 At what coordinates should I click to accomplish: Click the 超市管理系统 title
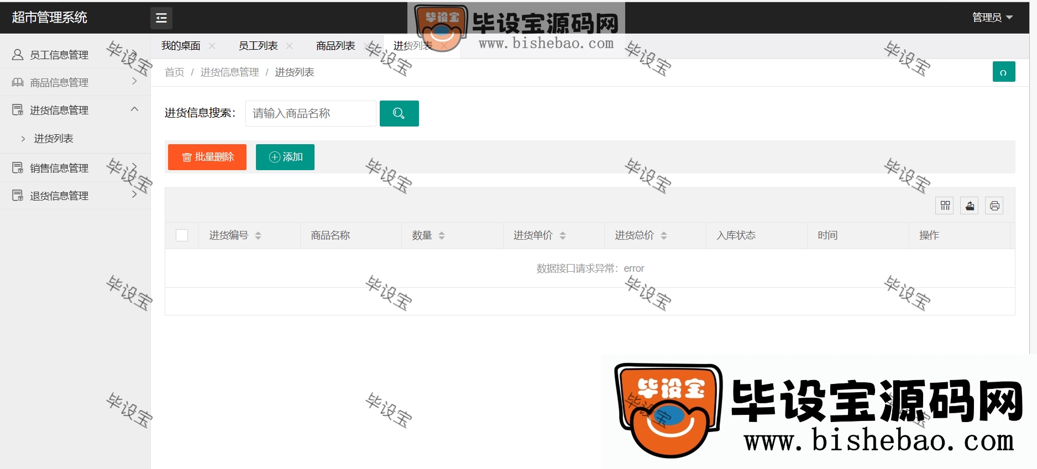(x=50, y=18)
